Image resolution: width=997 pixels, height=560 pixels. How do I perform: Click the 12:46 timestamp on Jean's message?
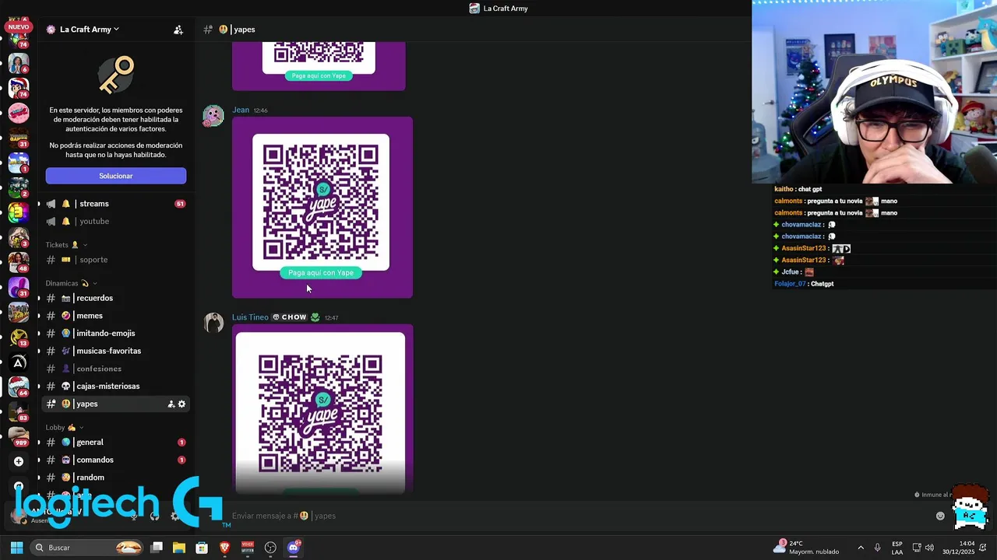click(260, 110)
